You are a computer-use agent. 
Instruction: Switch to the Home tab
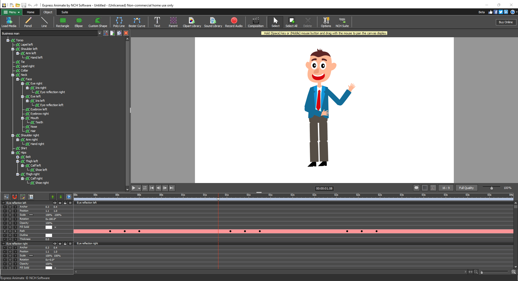point(30,12)
